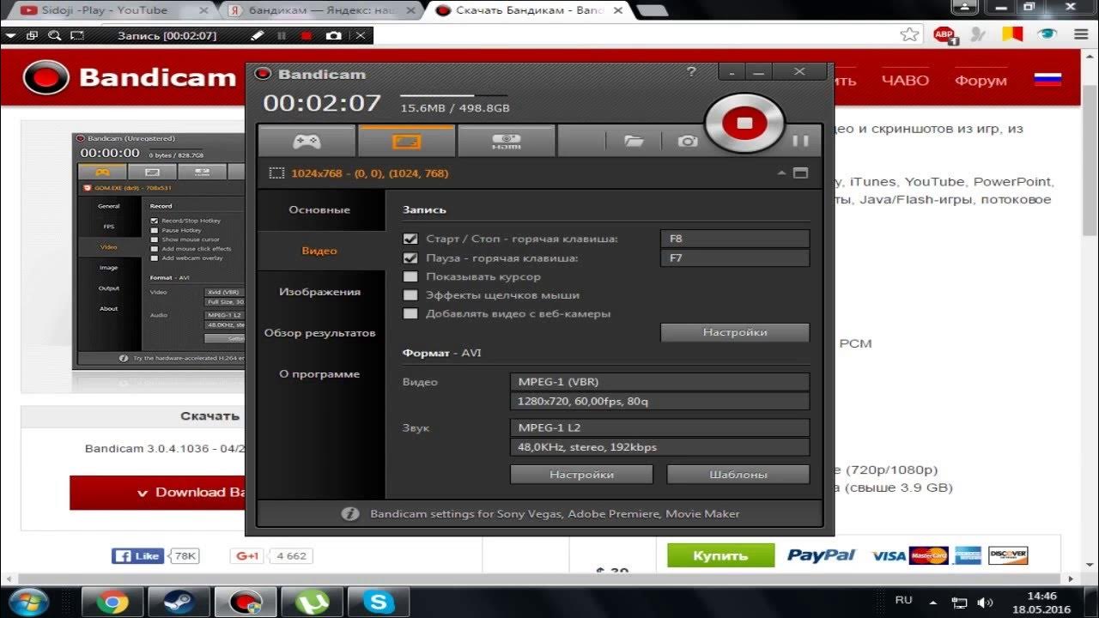Open Steam from the taskbar

(x=179, y=602)
